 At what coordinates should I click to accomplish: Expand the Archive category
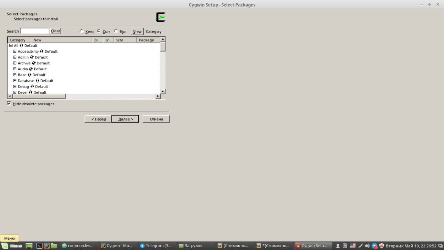[15, 63]
